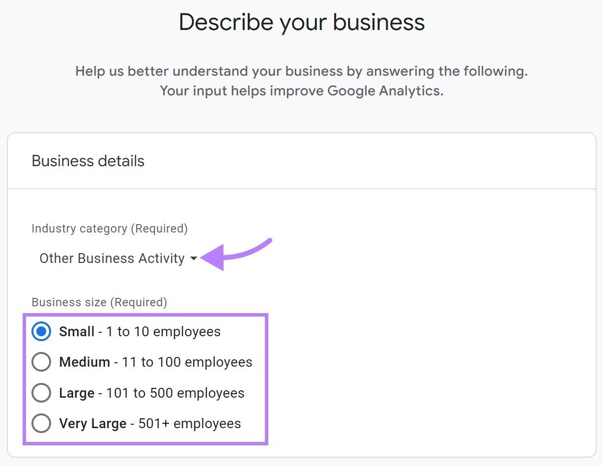Click the filled blue radio circle for Small
The image size is (603, 466).
coord(41,331)
